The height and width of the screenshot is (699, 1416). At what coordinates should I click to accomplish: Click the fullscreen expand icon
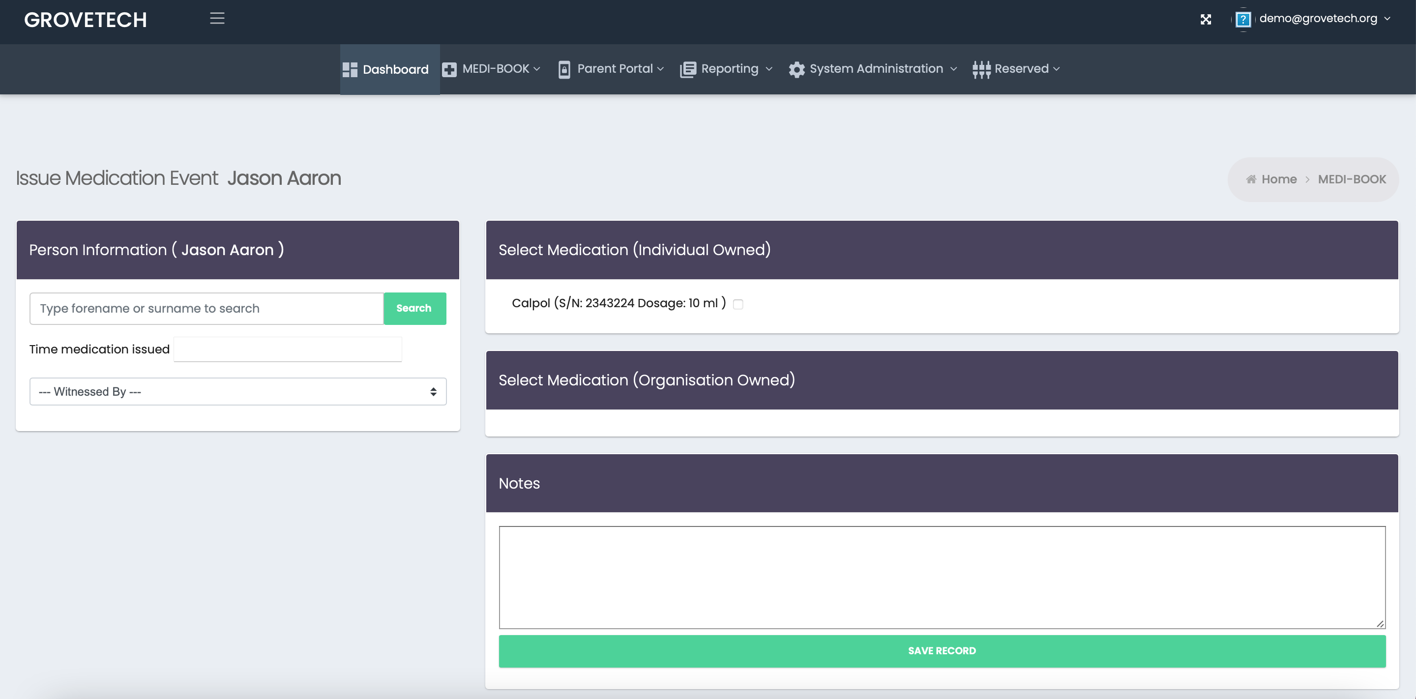1206,20
